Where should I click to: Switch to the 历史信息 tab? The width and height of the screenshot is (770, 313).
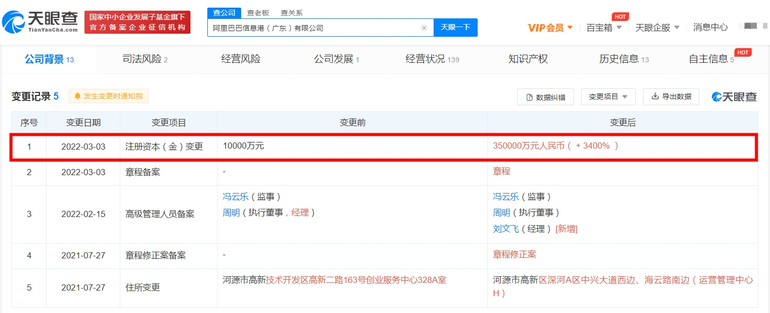click(x=624, y=59)
